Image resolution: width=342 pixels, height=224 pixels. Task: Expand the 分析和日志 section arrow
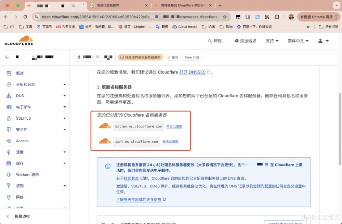65,84
